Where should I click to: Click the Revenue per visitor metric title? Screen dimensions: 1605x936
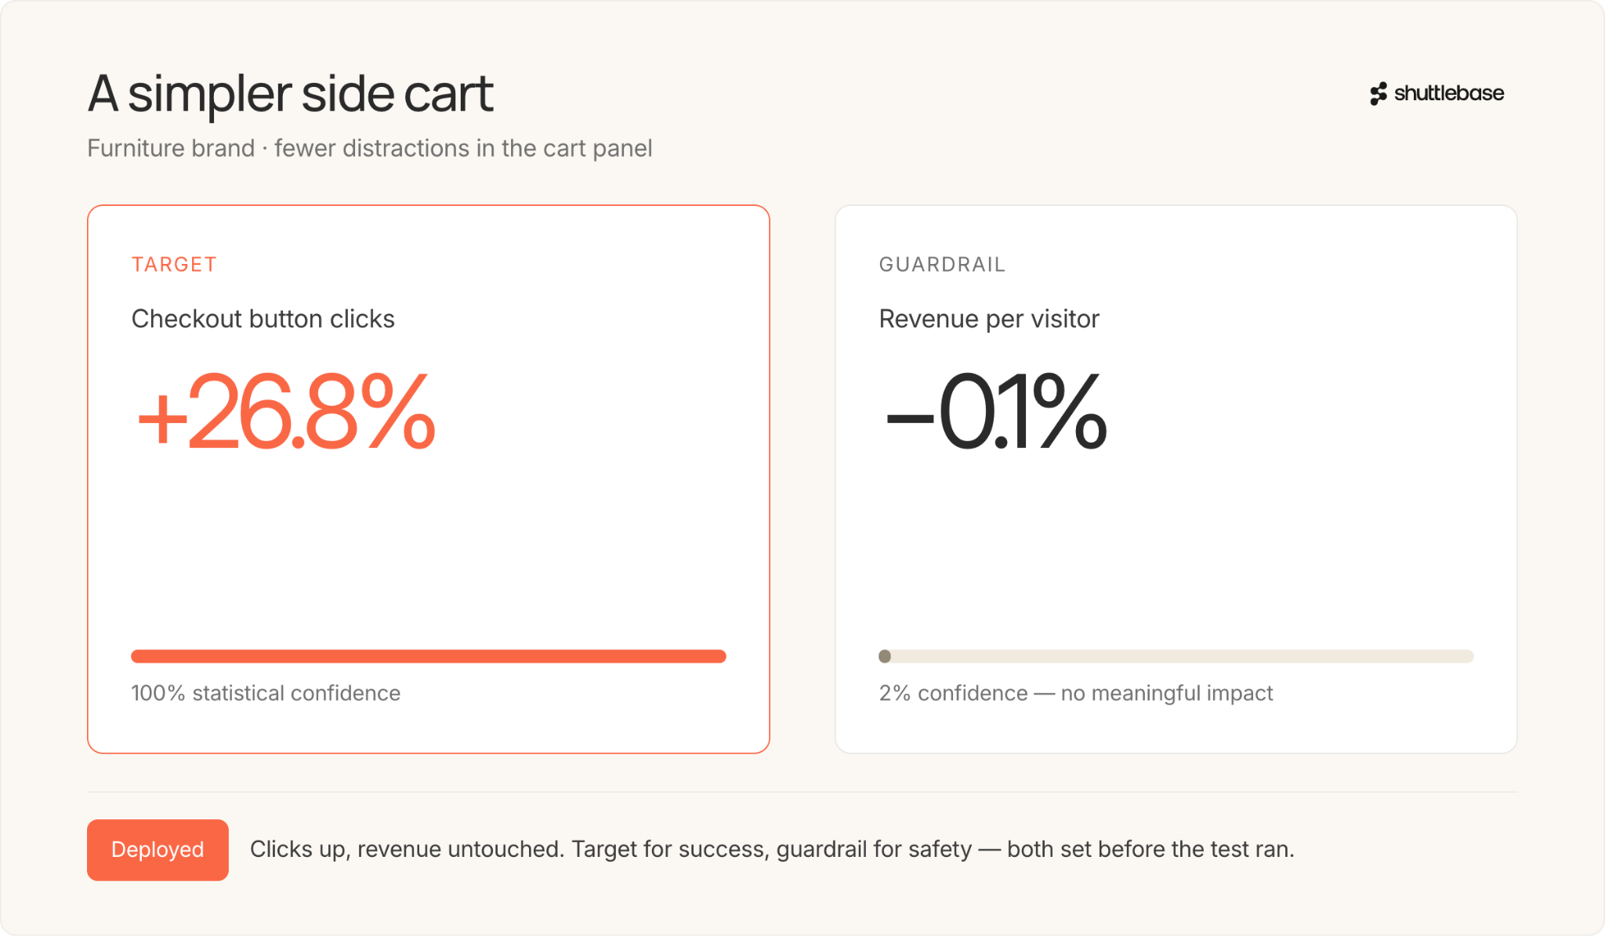tap(989, 319)
